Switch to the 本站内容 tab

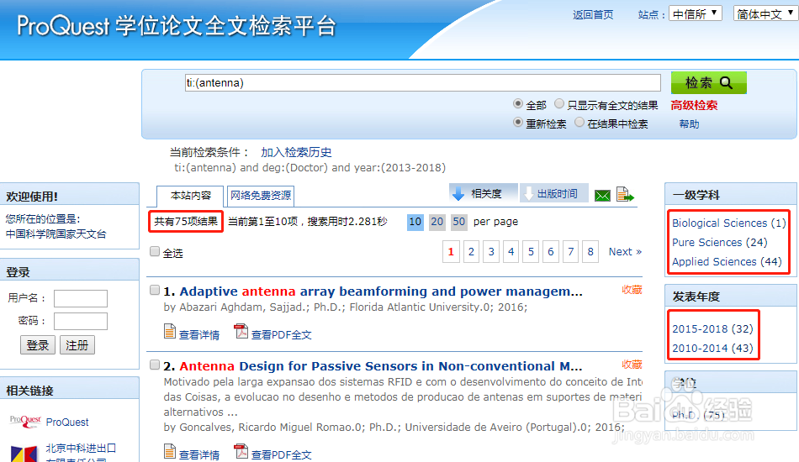click(190, 196)
